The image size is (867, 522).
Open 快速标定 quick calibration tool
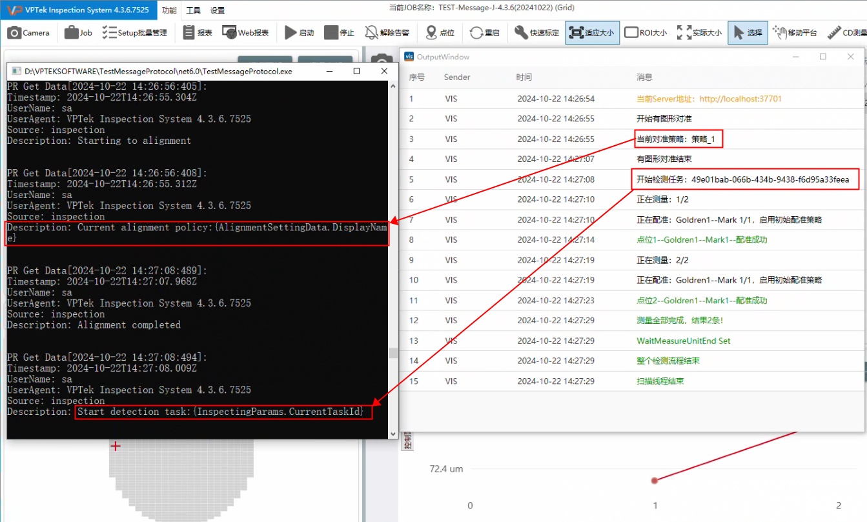point(537,33)
